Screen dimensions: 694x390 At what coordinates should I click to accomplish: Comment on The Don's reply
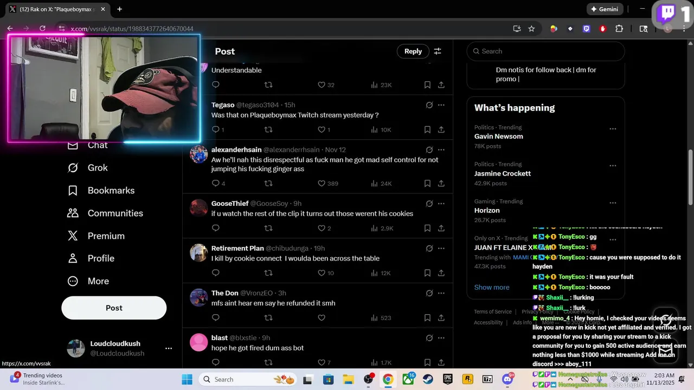tap(215, 318)
